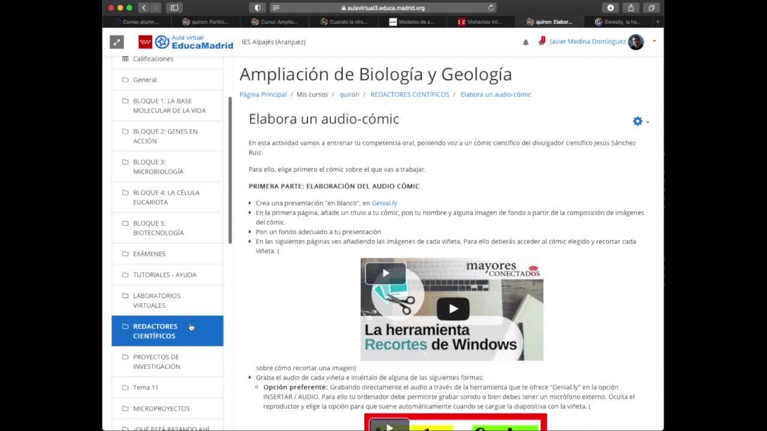Click the notifications bell icon
The height and width of the screenshot is (431, 767).
click(526, 43)
